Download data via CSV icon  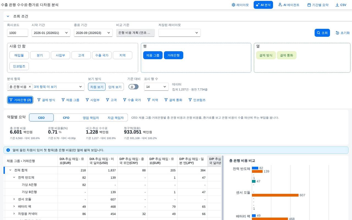coord(341,5)
